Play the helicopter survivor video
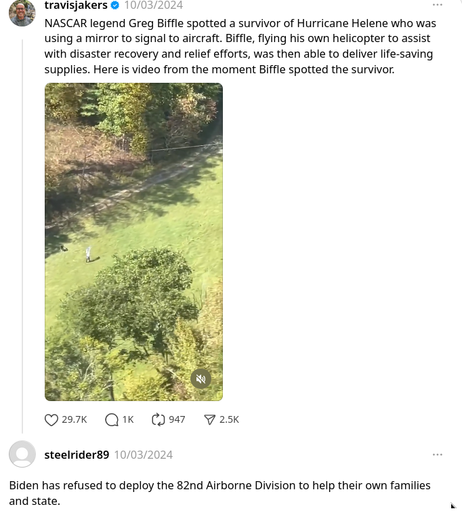462x511 pixels. point(133,242)
